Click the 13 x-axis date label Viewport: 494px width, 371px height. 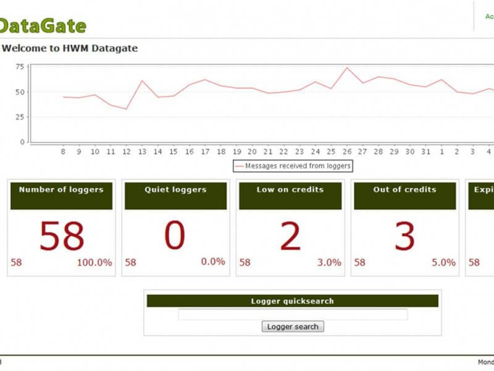[142, 151]
